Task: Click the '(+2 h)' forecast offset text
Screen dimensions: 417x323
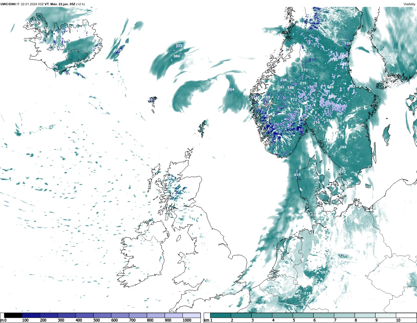Action: click(80, 4)
